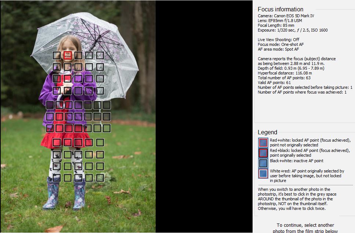Click the Camera: Canon EOS 5D Mark IV line
This screenshot has height=233, width=355.
coord(286,16)
